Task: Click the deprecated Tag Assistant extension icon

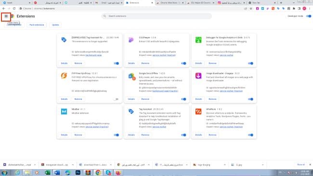Action: pyautogui.click(x=64, y=40)
